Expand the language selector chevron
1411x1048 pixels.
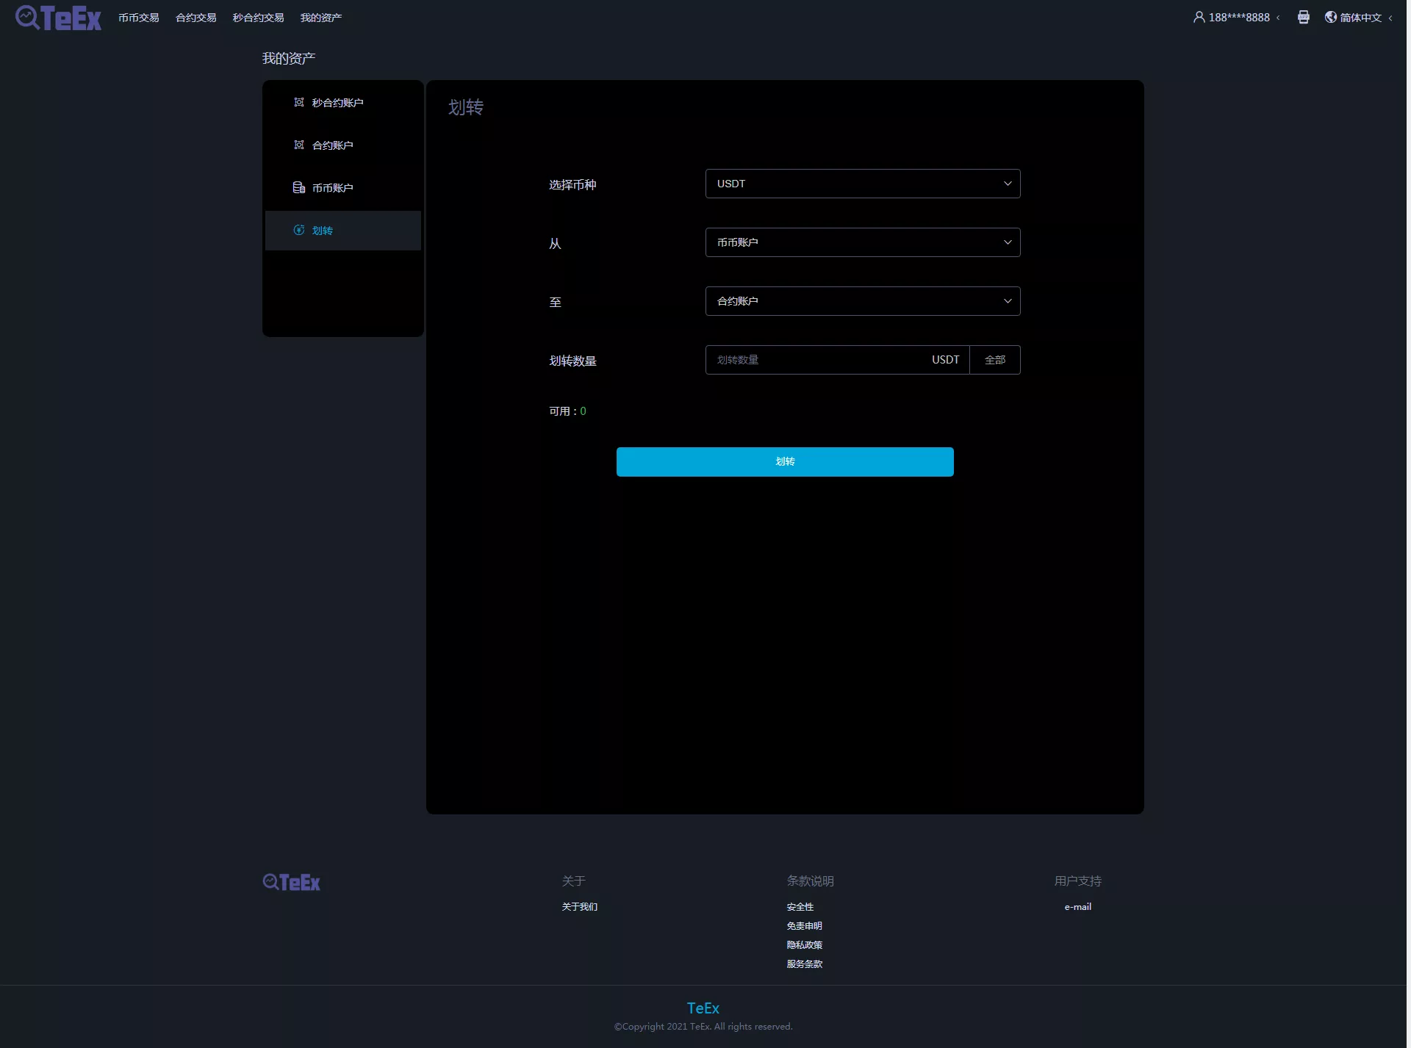[1390, 17]
